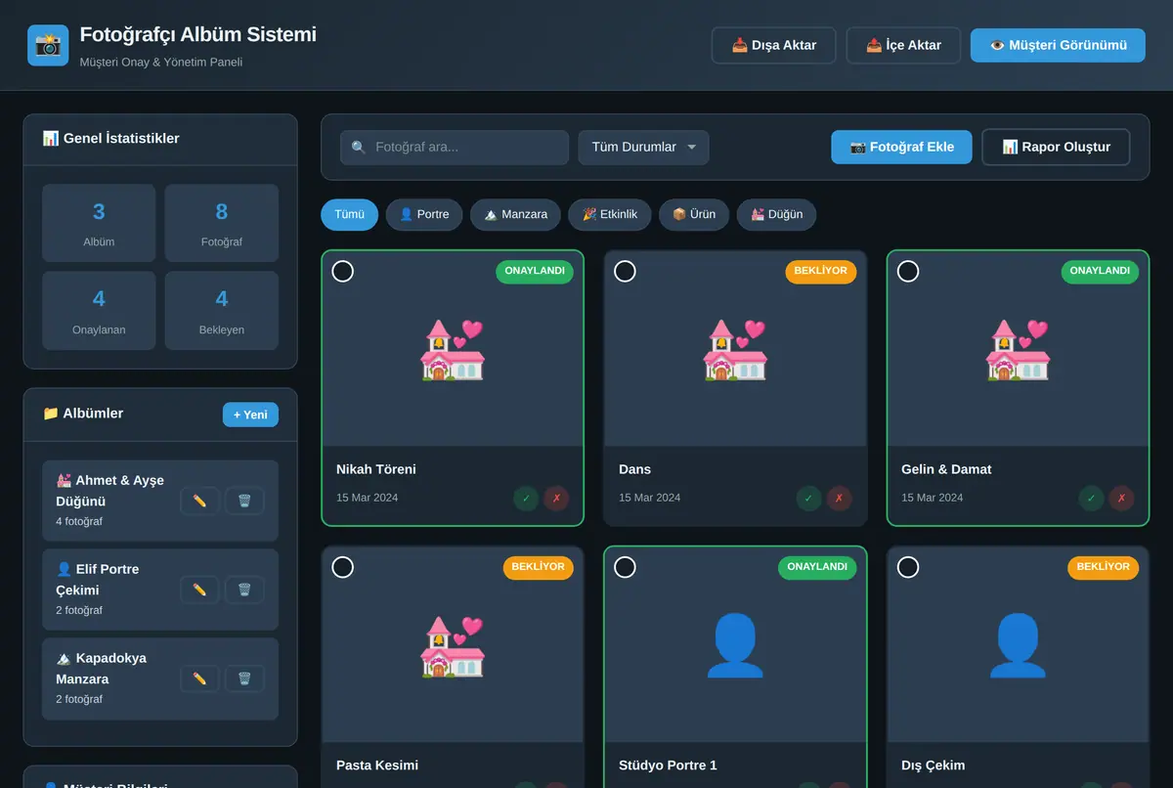Image resolution: width=1173 pixels, height=788 pixels.
Task: Open the Nikah Töreni photo thumbnail
Action: pyautogui.click(x=453, y=349)
